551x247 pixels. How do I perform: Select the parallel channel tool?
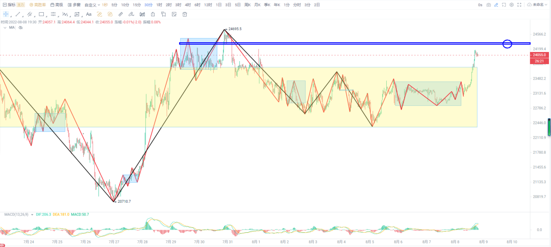click(x=29, y=14)
